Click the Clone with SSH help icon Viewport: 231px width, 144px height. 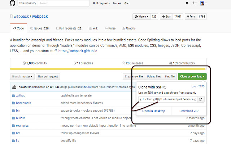[165, 87]
